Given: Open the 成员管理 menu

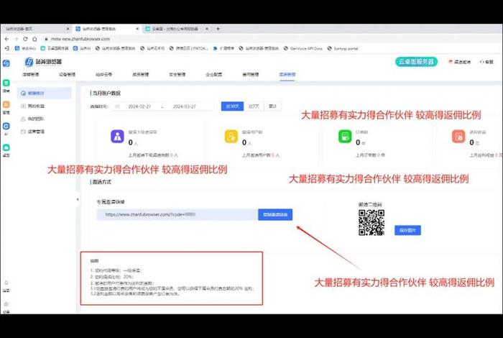Looking at the screenshot, I should coord(141,75).
